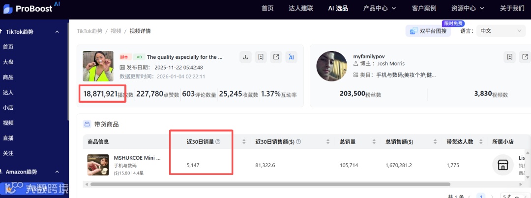Click the 25,245 收藏数 value
The image size is (531, 198).
[x=231, y=94]
